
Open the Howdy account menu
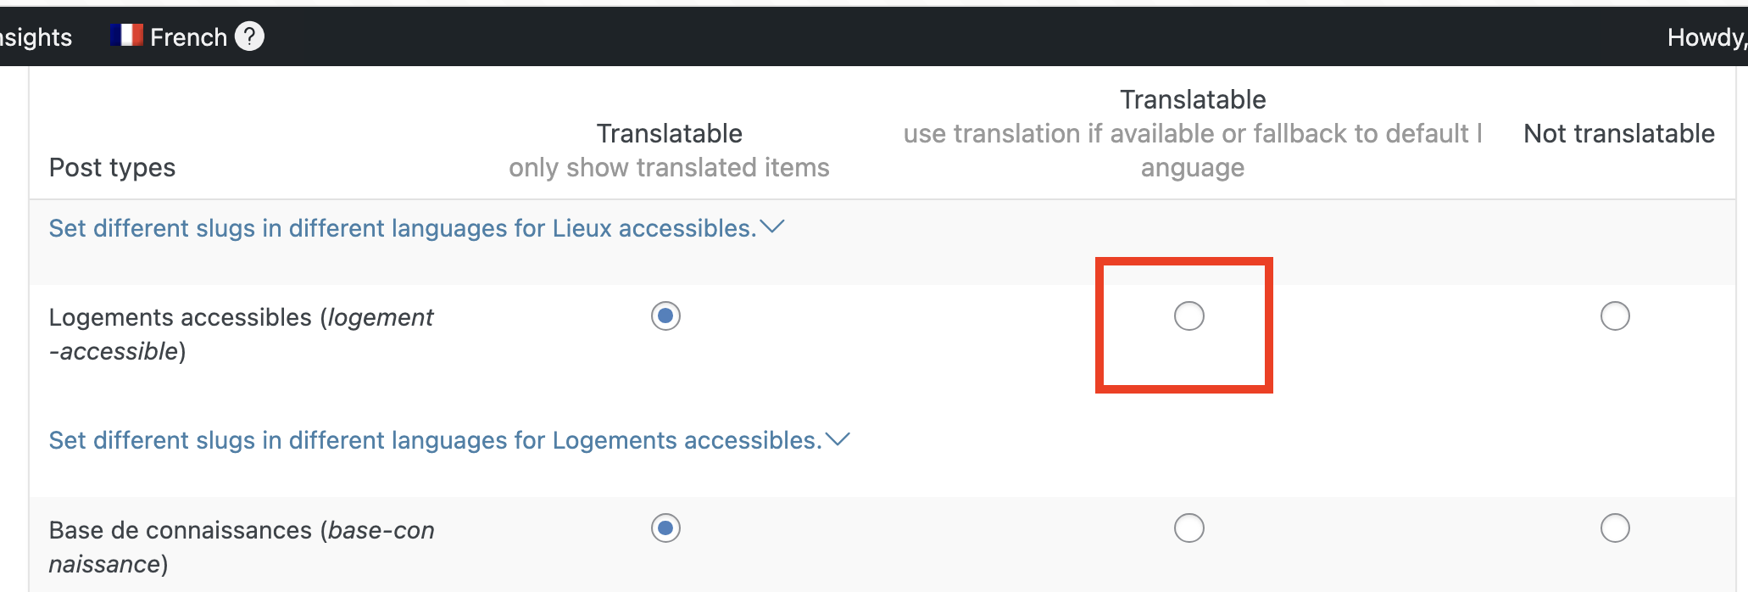pos(1706,36)
